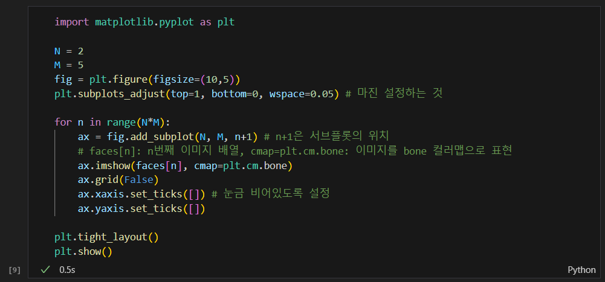Click the '눈금 비어있도록 설정' comment
The height and width of the screenshot is (282, 605).
(x=271, y=194)
